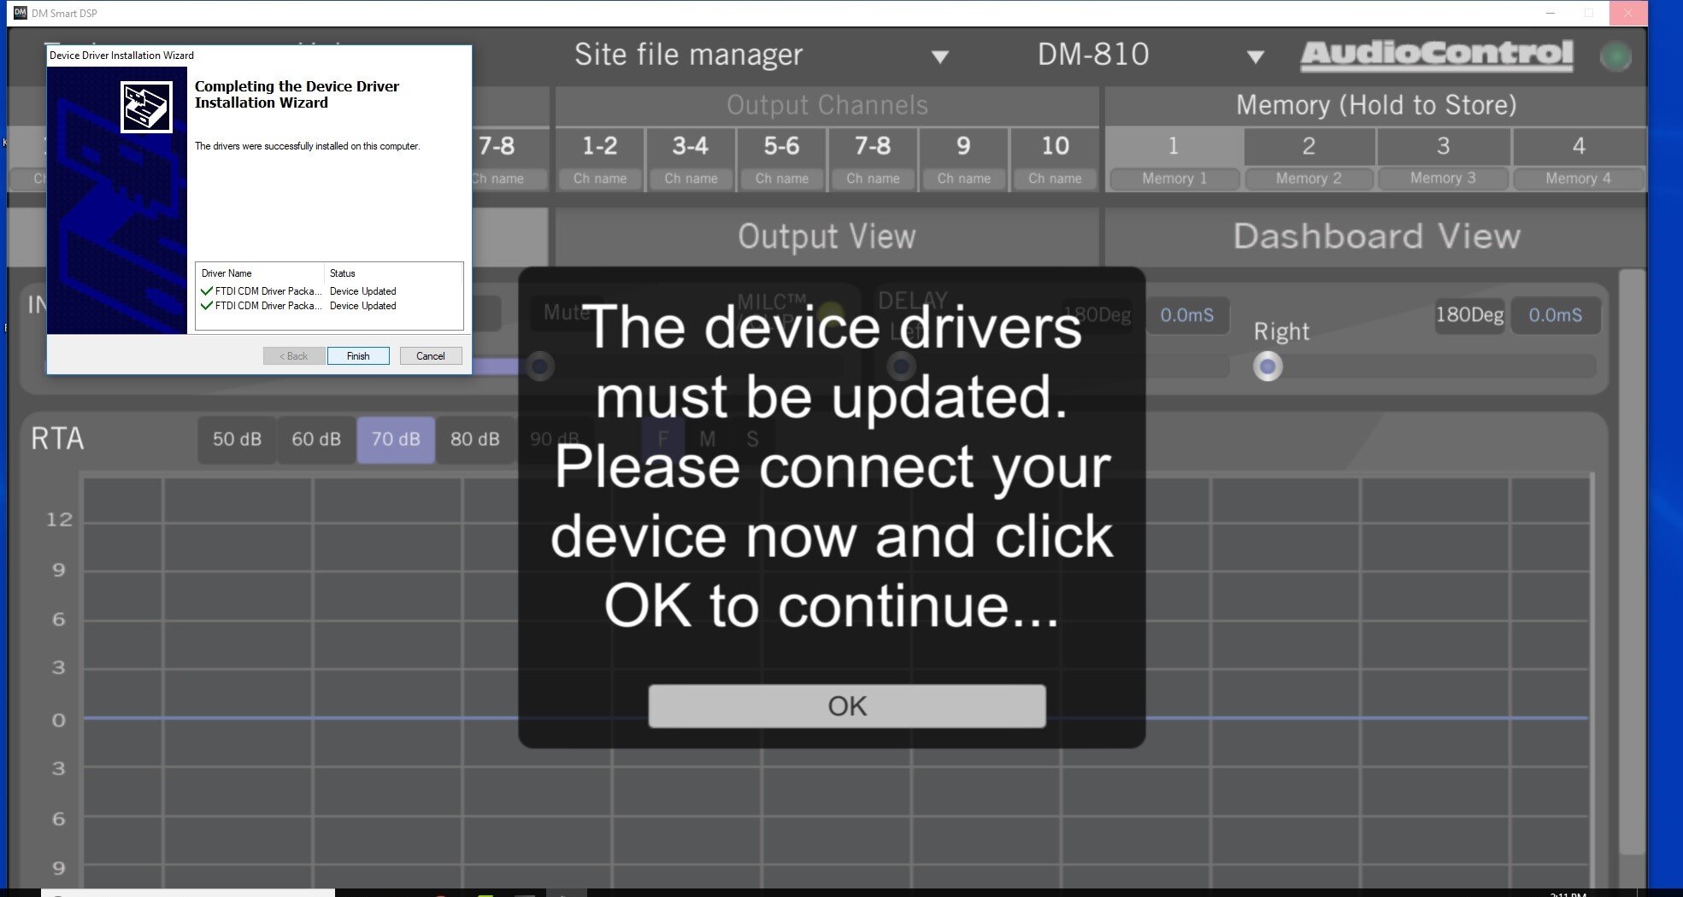Screen dimensions: 1683x897
Task: Edit the Ch name field under output 3-4
Action: [691, 179]
